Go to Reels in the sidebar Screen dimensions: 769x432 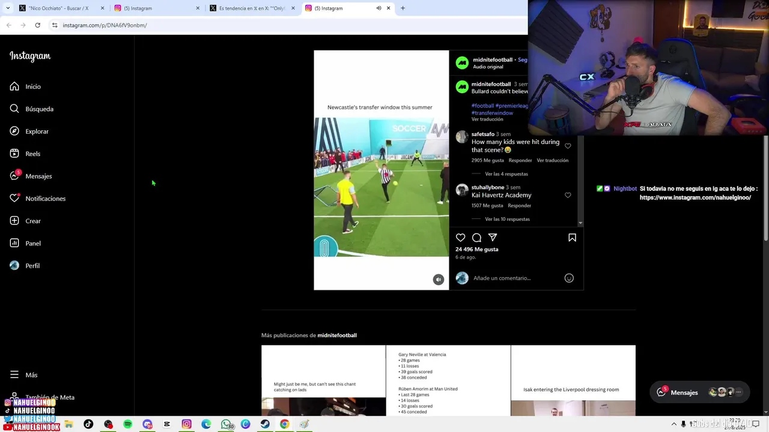(25, 154)
